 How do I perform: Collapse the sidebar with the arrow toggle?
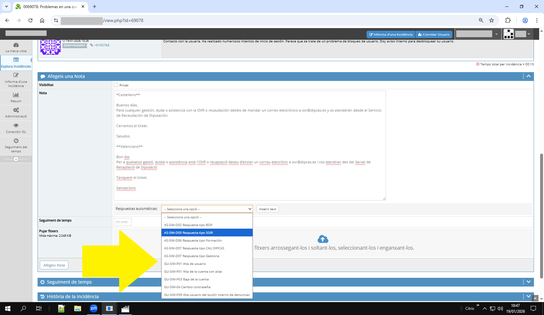point(16,159)
